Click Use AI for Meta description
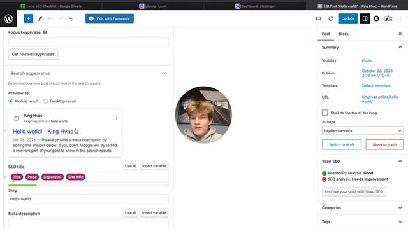 130,213
